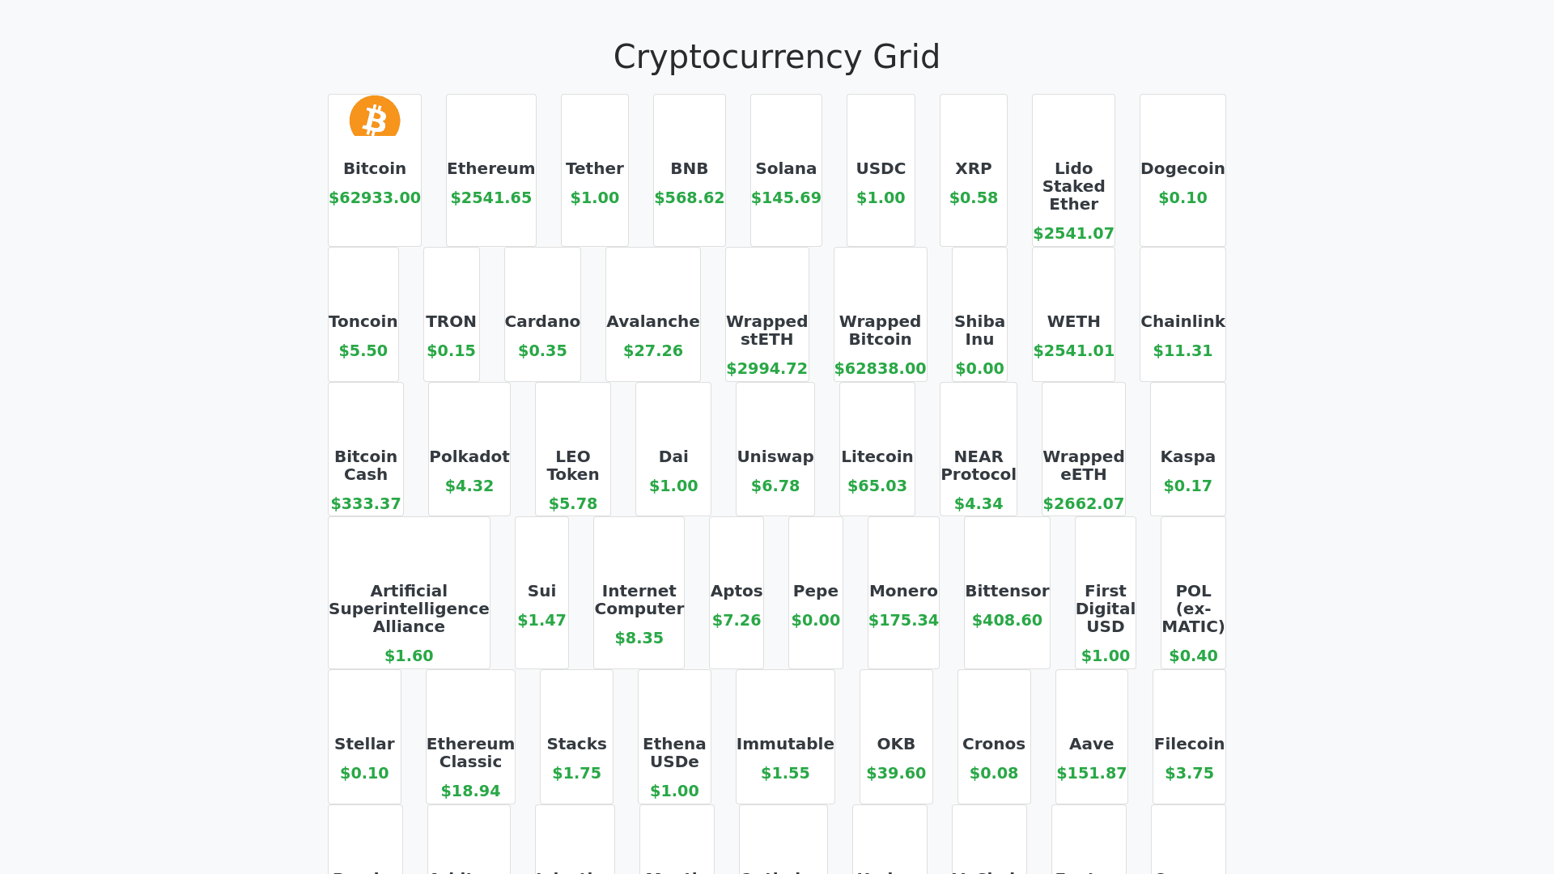Click the POL (ex-MATIC) card
Image resolution: width=1554 pixels, height=874 pixels.
tap(1193, 592)
